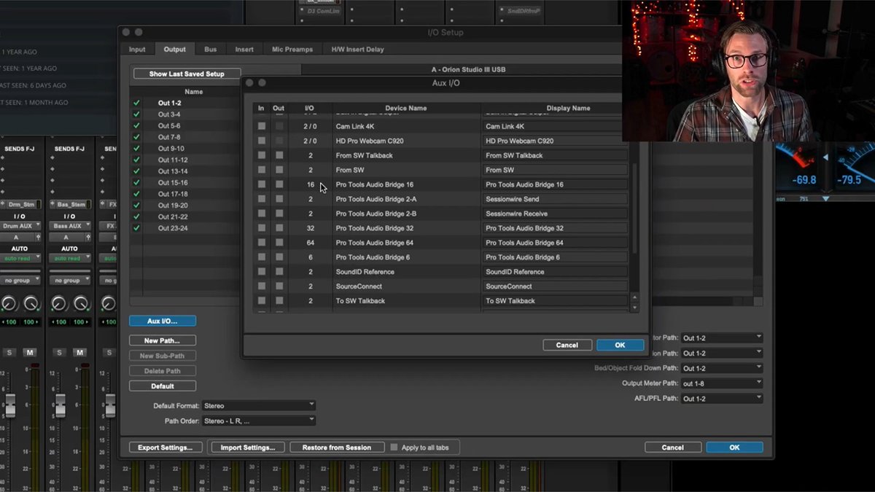Open the Output Meter Path dropdown
The width and height of the screenshot is (875, 492).
722,383
